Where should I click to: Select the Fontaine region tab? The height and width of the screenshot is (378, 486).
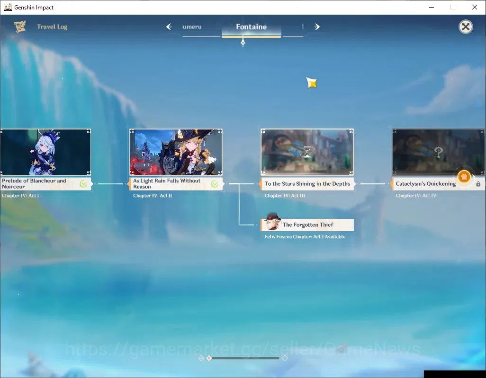click(252, 27)
